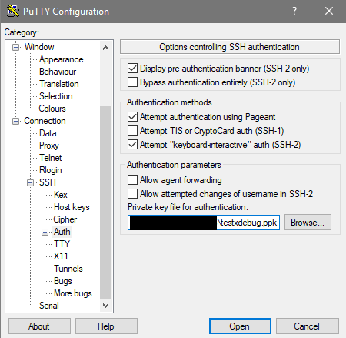The width and height of the screenshot is (346, 338).
Task: Click the question mark help icon
Action: click(294, 11)
